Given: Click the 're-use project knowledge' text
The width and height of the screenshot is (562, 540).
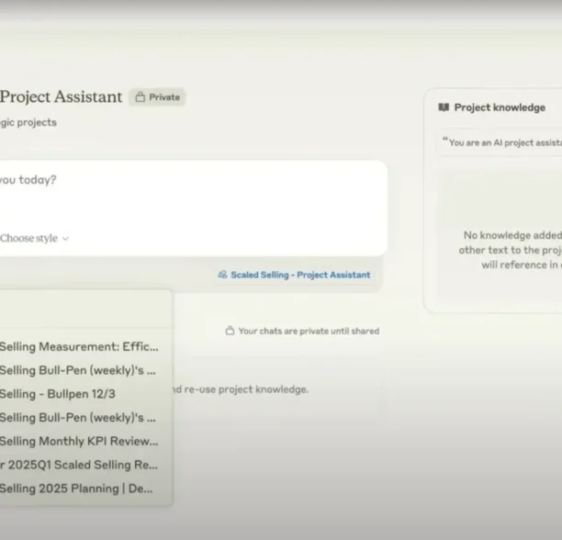Looking at the screenshot, I should (246, 389).
